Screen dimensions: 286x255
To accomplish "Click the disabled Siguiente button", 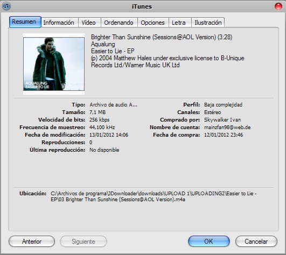I will (x=83, y=242).
